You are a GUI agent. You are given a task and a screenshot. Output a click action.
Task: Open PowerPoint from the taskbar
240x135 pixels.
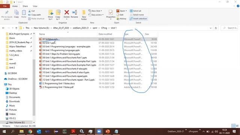coord(108,132)
